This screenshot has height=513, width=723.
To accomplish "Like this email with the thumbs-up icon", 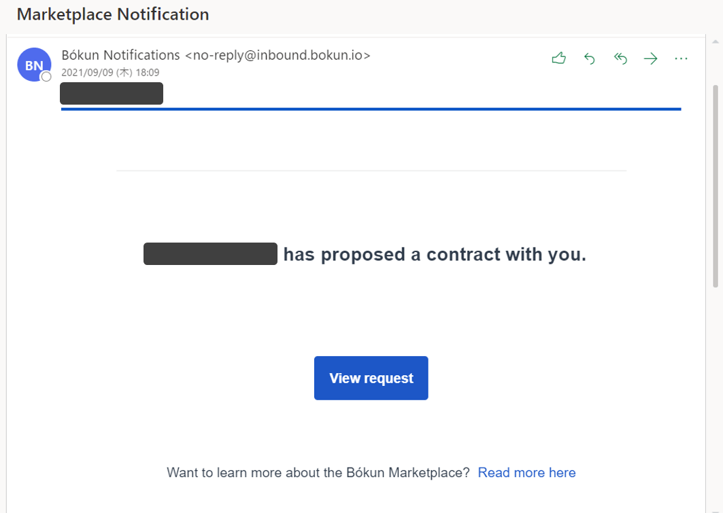I will (559, 59).
